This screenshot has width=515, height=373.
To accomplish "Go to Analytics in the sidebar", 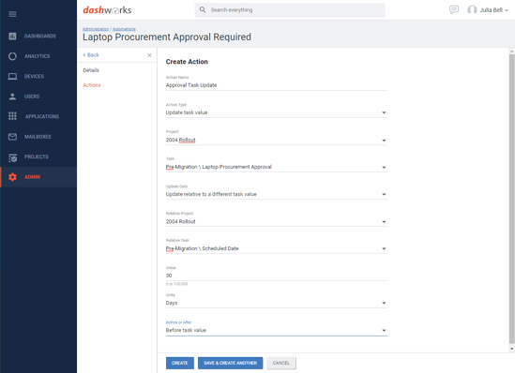I will [38, 56].
